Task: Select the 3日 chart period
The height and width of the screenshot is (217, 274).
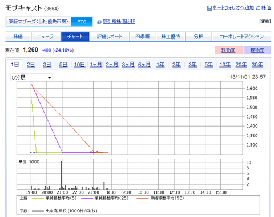Action: point(47,65)
